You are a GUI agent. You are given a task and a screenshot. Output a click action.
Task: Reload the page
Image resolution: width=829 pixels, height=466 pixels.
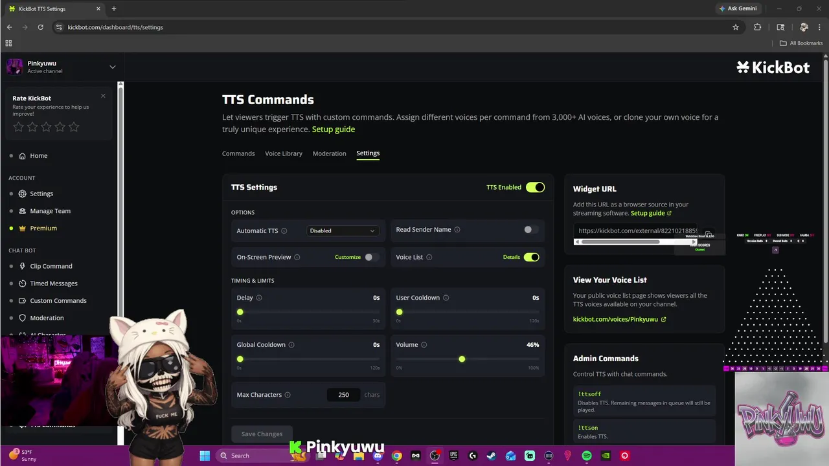(40, 27)
